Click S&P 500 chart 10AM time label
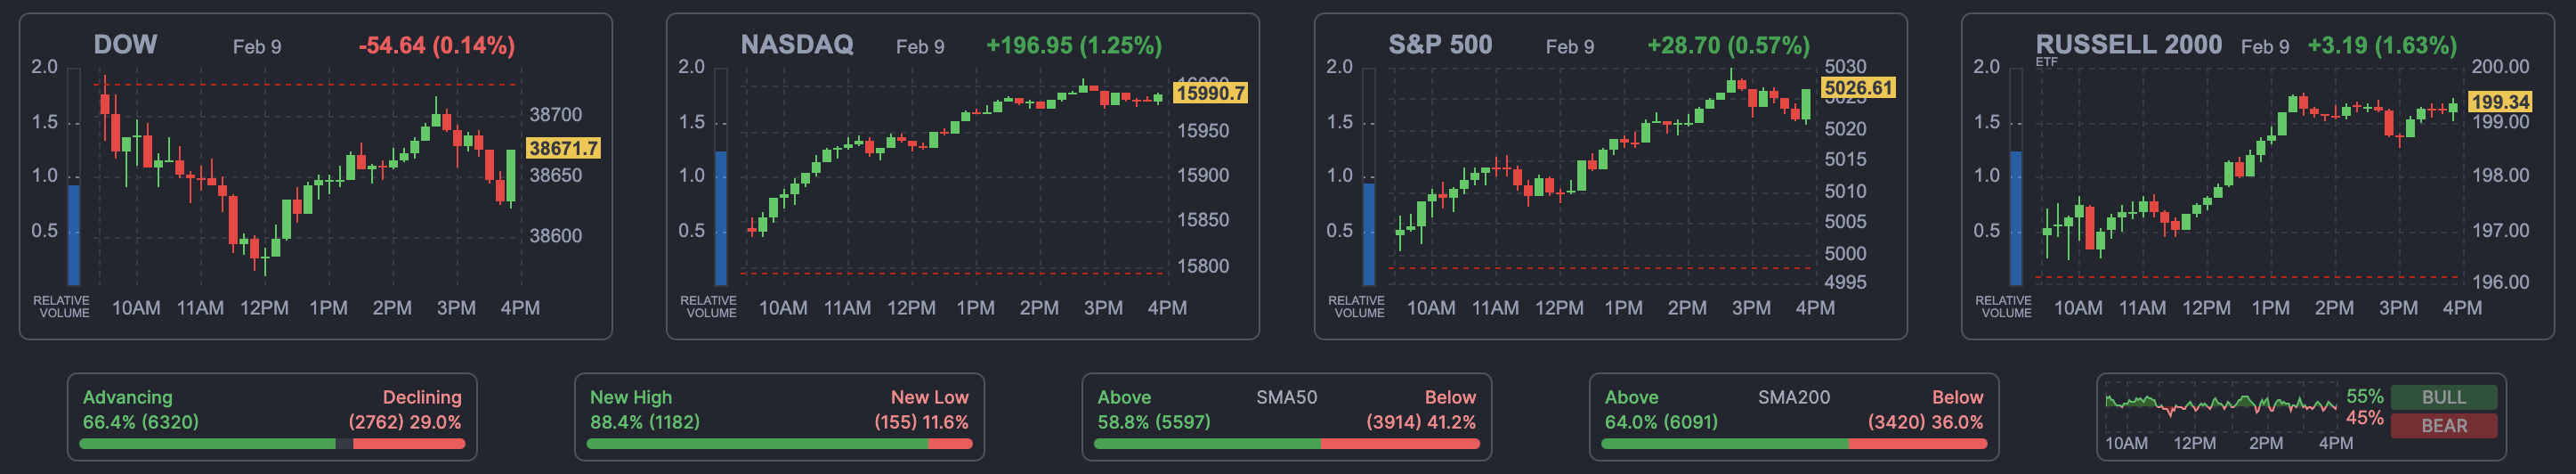Image resolution: width=2576 pixels, height=474 pixels. pyautogui.click(x=1431, y=308)
